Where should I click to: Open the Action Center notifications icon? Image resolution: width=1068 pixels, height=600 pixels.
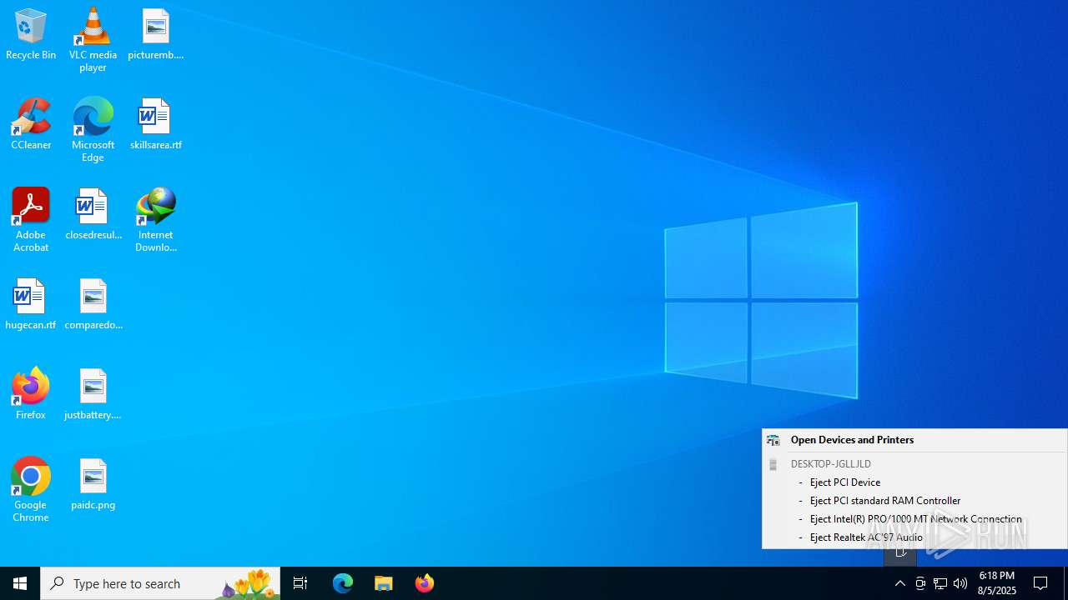coord(1040,583)
